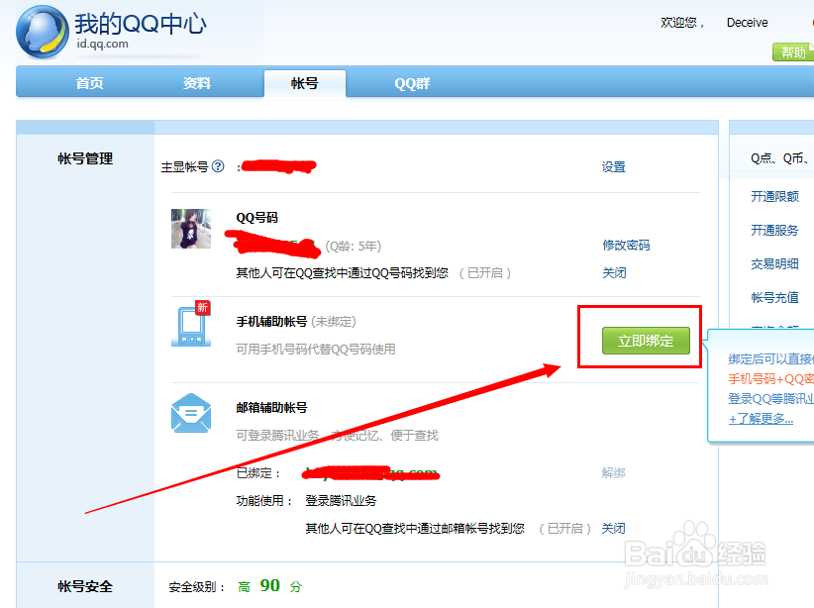Open 设置 next to 主显帐号
The image size is (814, 608).
(x=614, y=166)
